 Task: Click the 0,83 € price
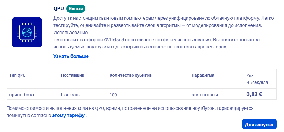pos(254,94)
